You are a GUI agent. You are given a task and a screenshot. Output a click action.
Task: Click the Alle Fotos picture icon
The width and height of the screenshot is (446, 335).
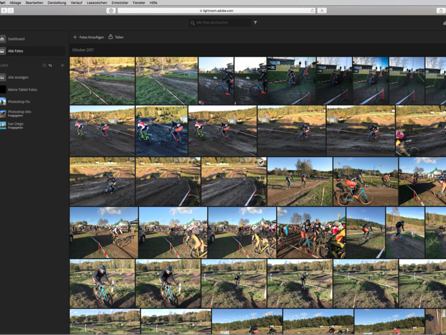coord(2,51)
